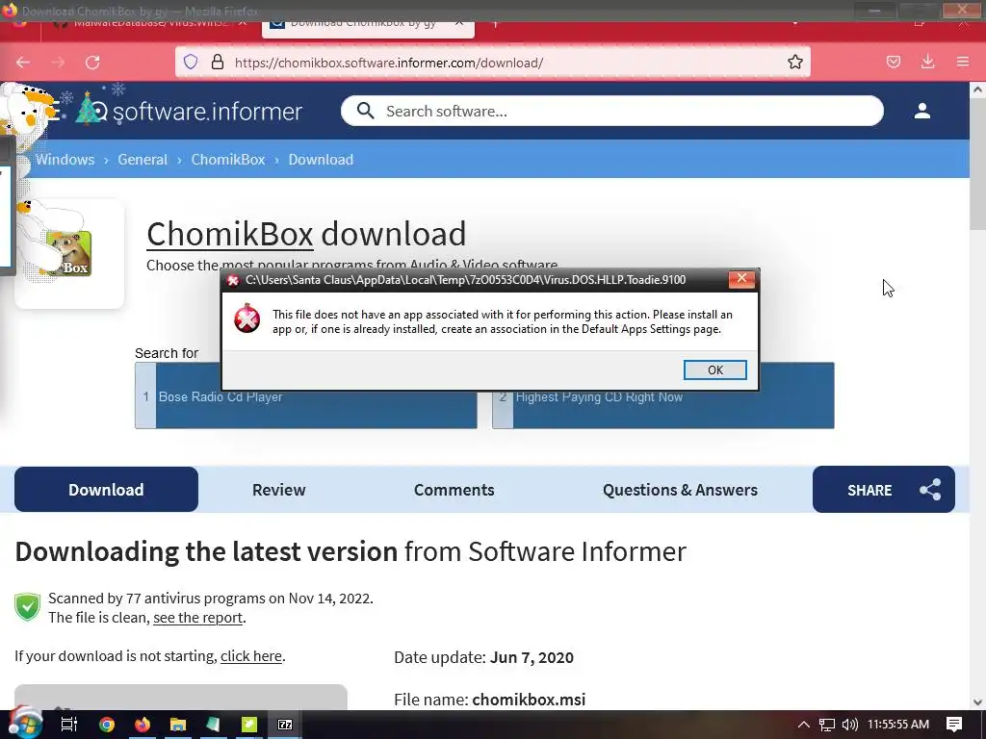Reload the current page

coord(92,63)
